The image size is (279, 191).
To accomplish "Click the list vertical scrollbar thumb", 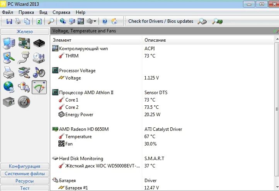I will pyautogui.click(x=277, y=109).
